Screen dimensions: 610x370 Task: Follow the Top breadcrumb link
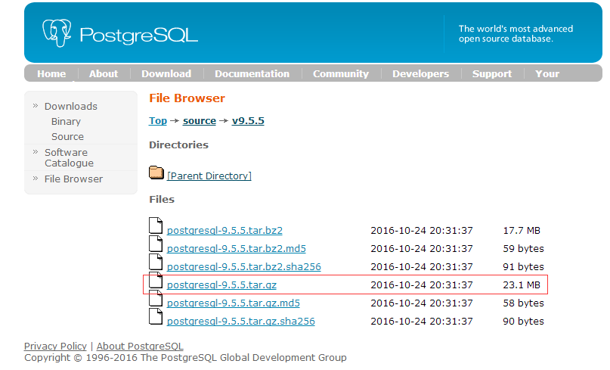click(x=157, y=121)
